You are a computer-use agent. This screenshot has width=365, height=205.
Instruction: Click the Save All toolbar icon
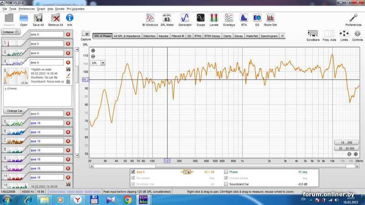(x=38, y=19)
